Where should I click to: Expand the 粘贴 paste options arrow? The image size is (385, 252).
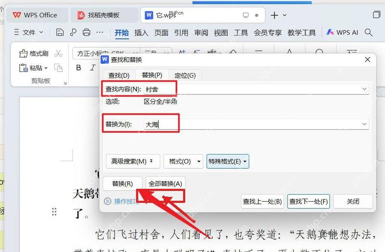[x=46, y=68]
